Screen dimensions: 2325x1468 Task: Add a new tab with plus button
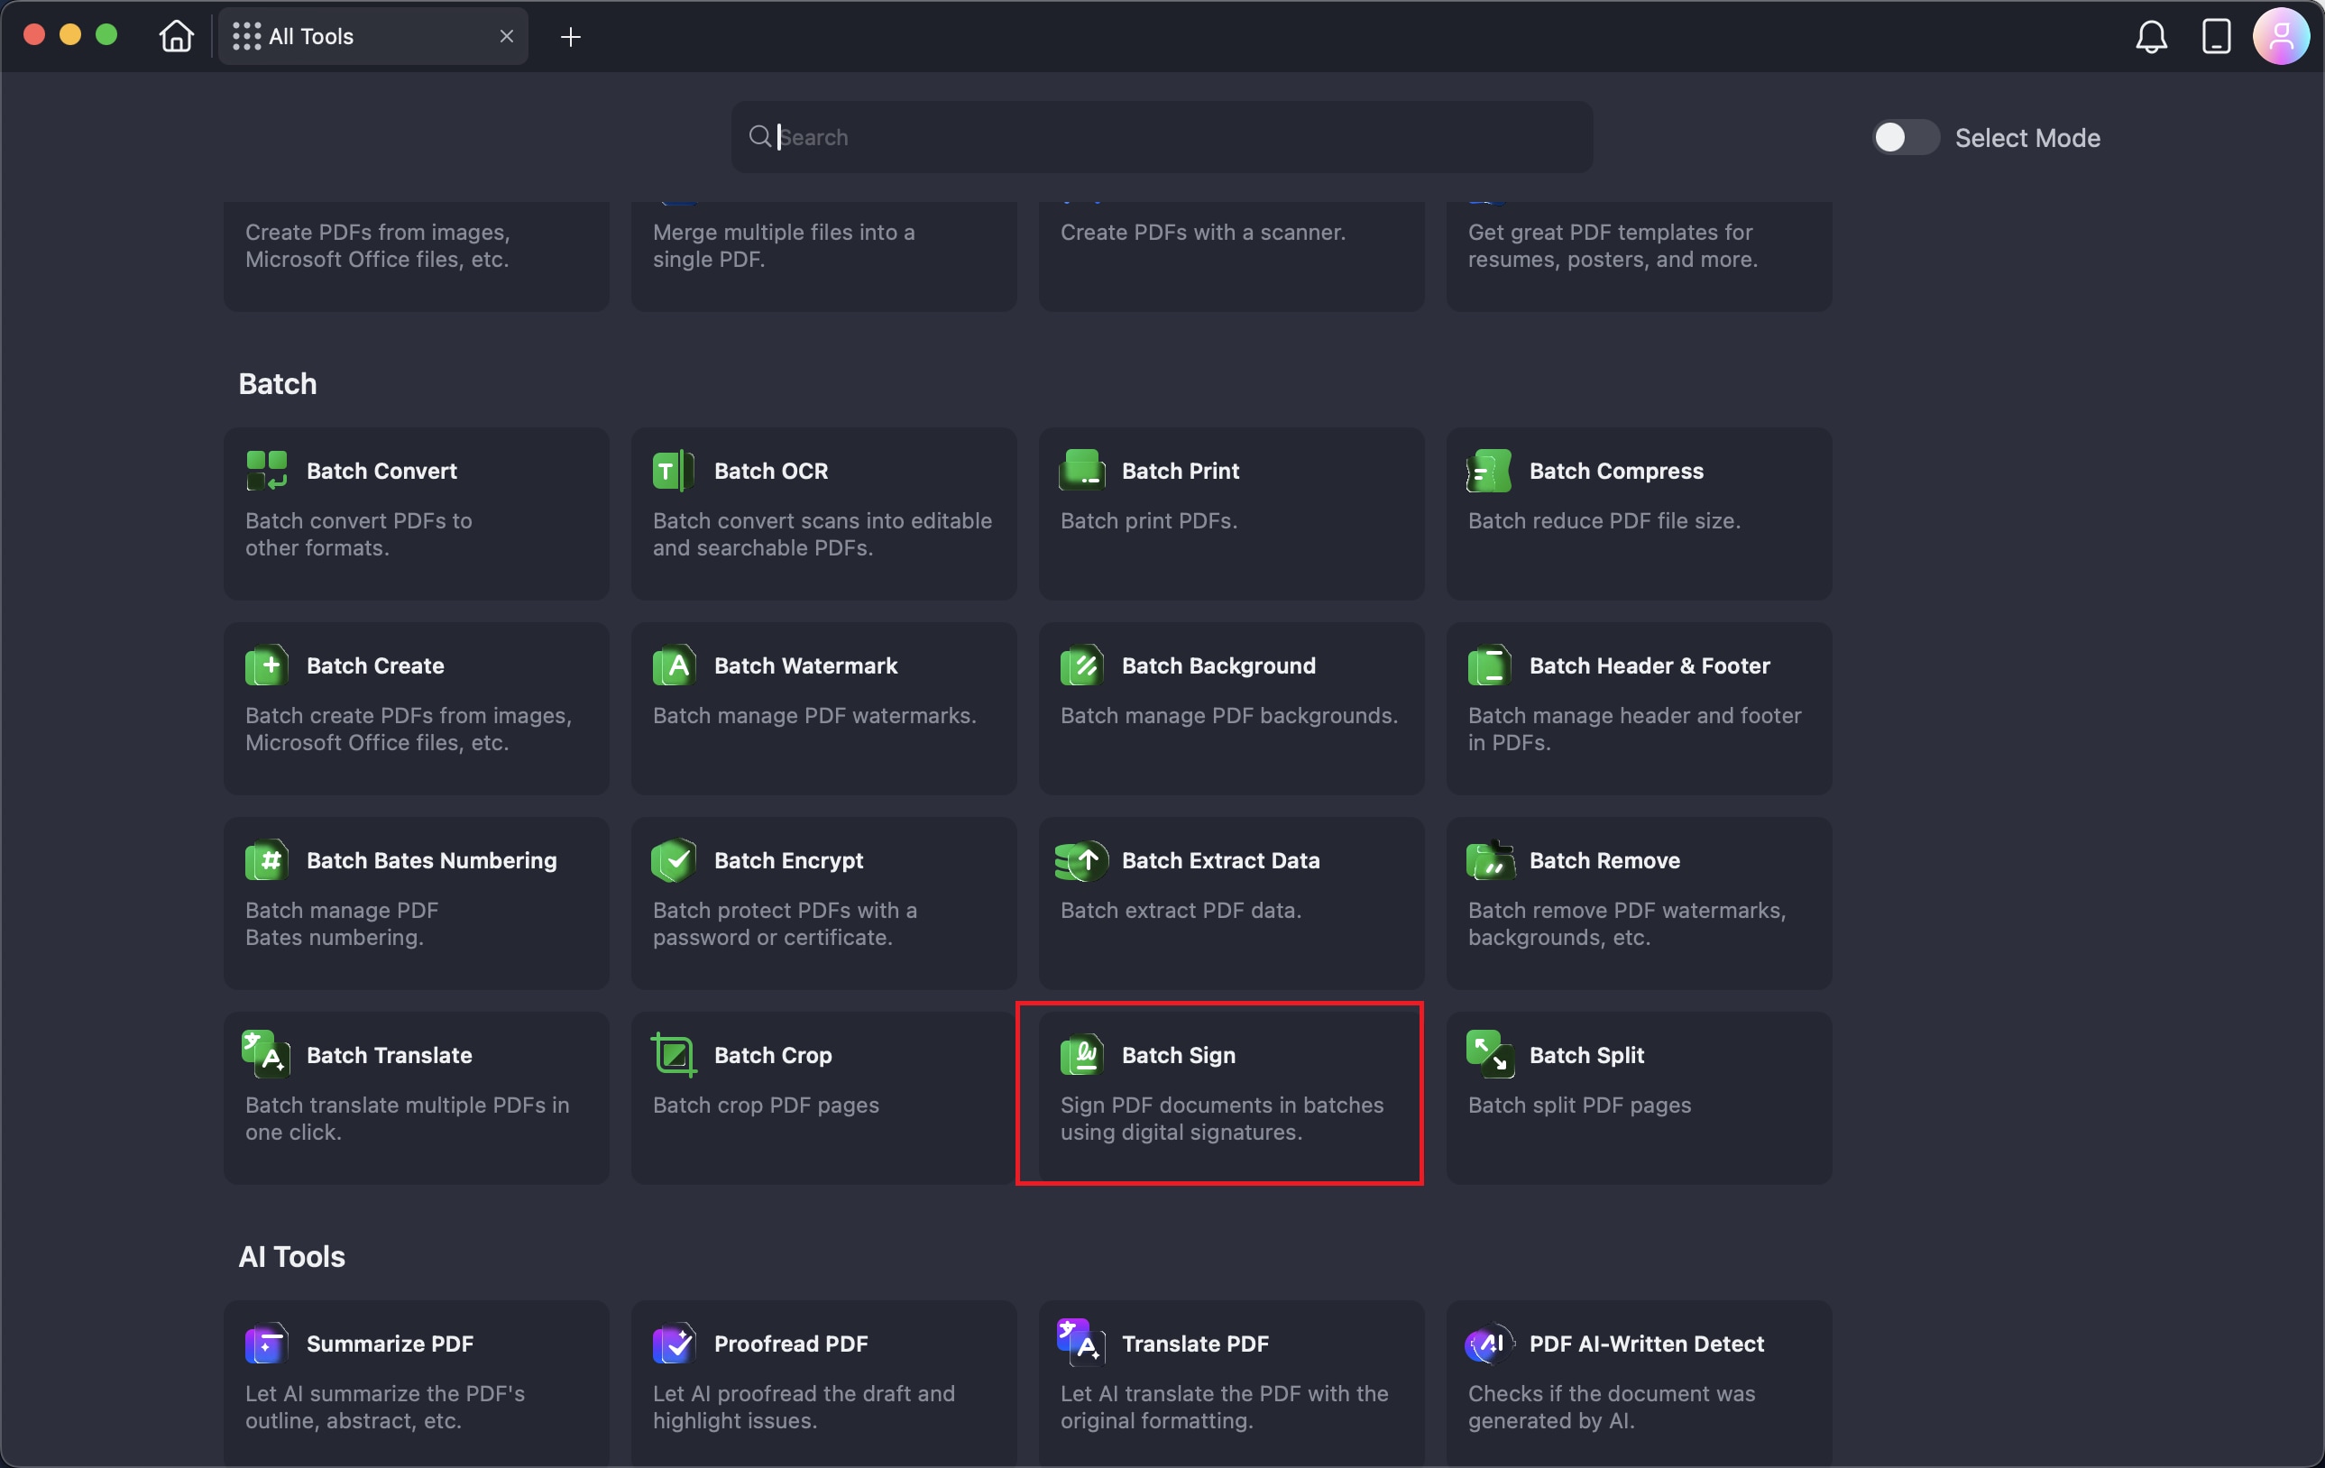point(571,37)
